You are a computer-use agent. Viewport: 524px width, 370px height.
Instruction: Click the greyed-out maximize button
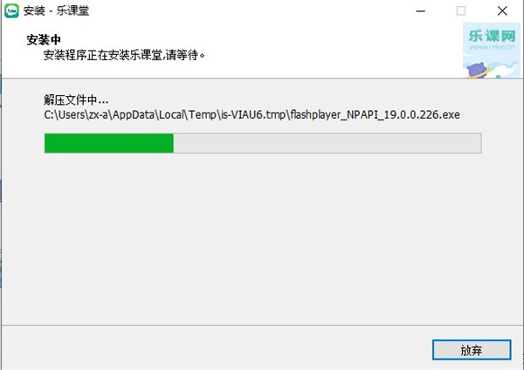461,11
